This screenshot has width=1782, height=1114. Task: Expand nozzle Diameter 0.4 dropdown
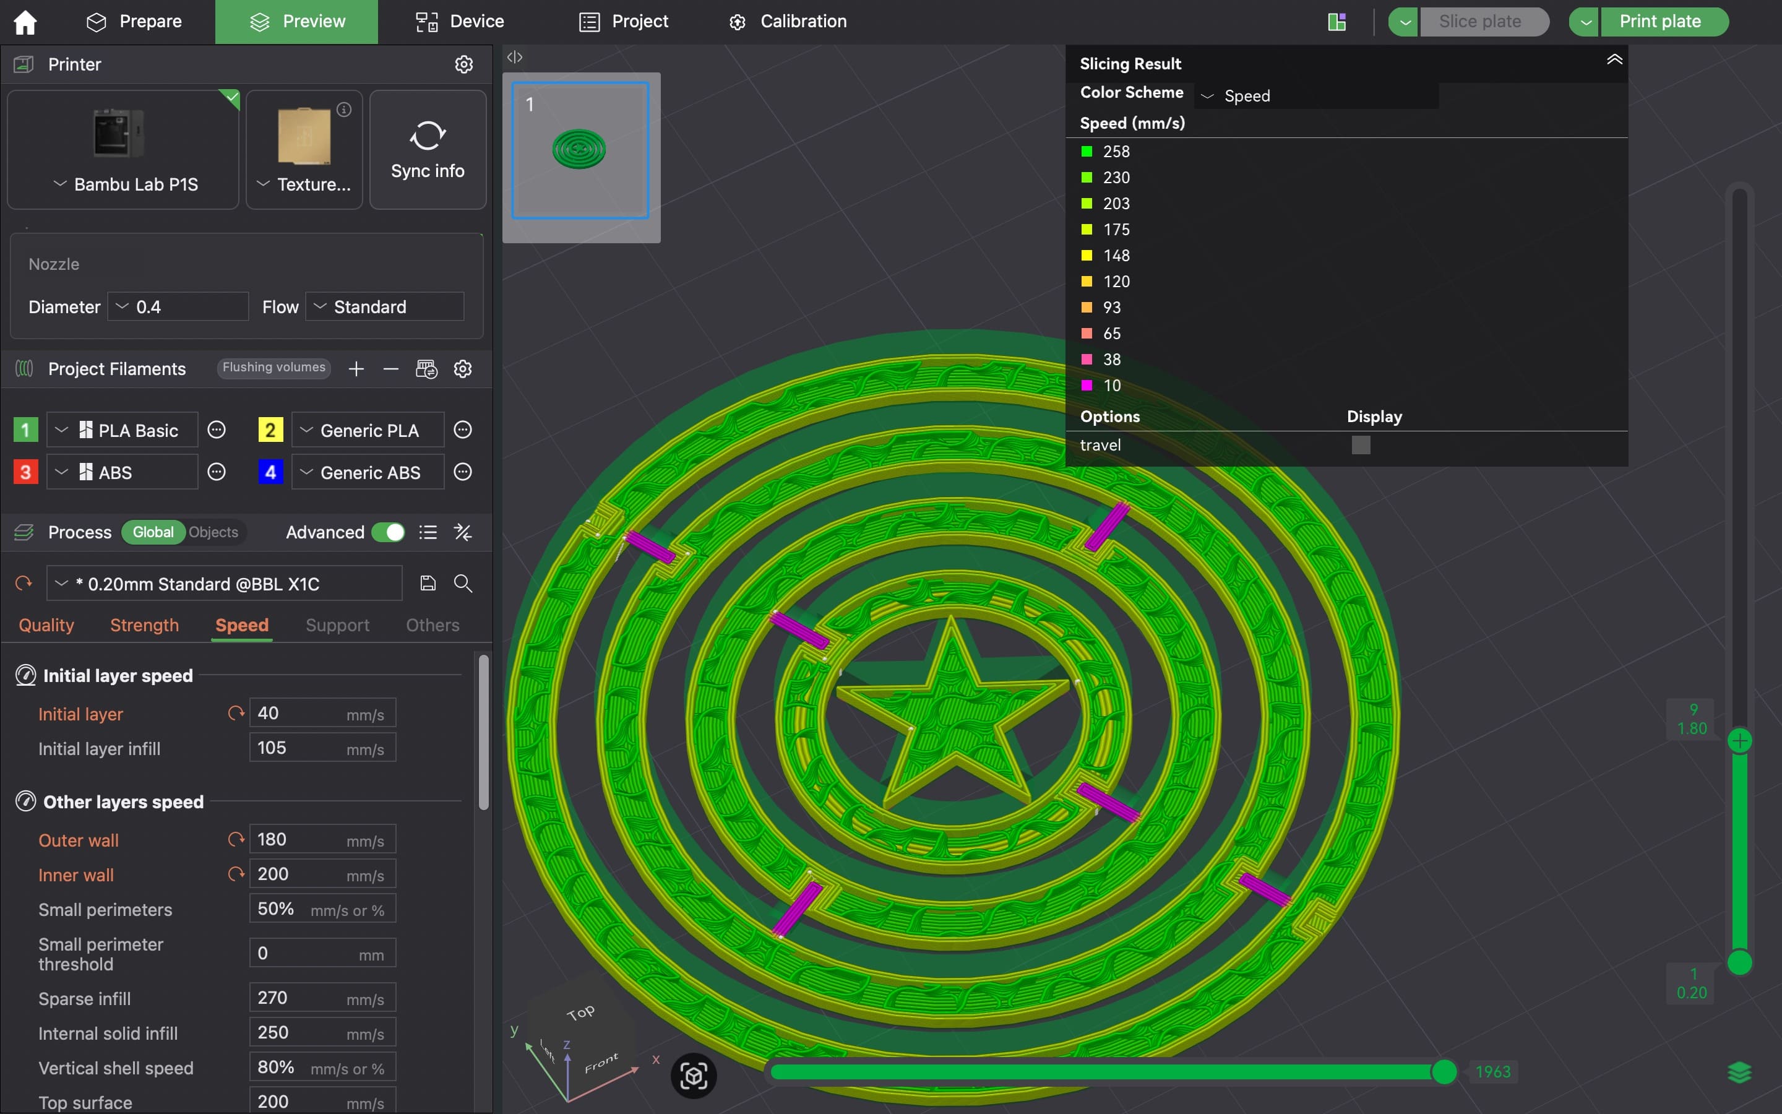pos(178,306)
